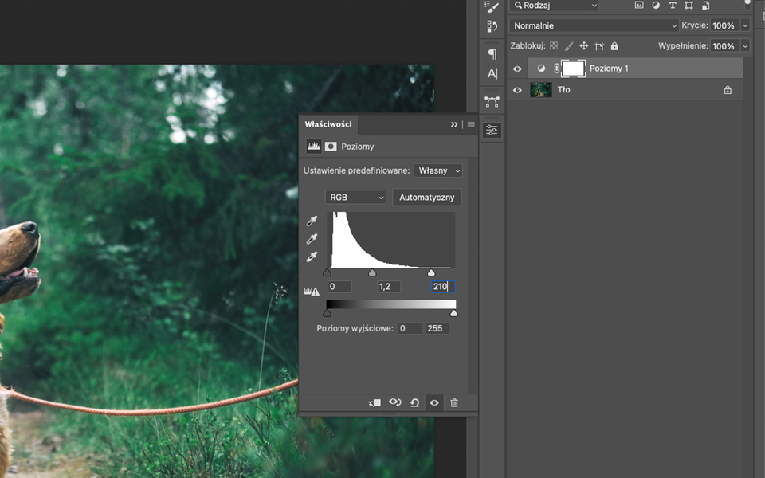Filter layers by type layers icon
Viewport: 765px width, 478px height.
click(673, 6)
